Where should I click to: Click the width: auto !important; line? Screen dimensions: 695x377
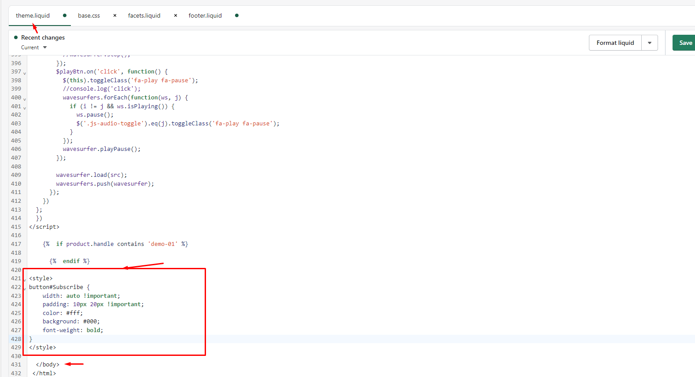[81, 296]
